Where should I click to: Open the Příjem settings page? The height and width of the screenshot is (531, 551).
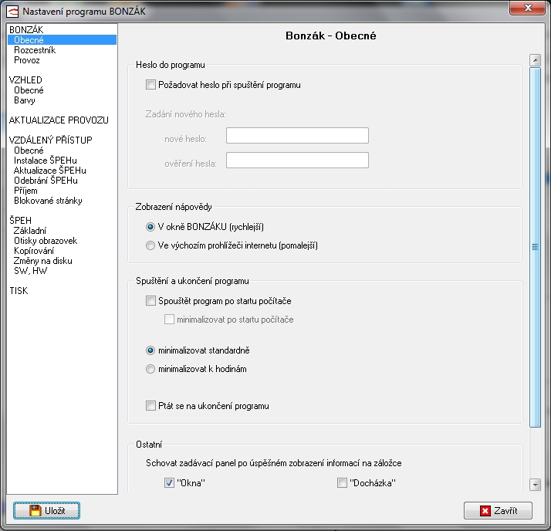(25, 191)
